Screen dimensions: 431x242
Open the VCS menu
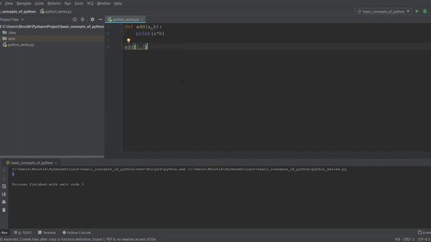point(90,3)
